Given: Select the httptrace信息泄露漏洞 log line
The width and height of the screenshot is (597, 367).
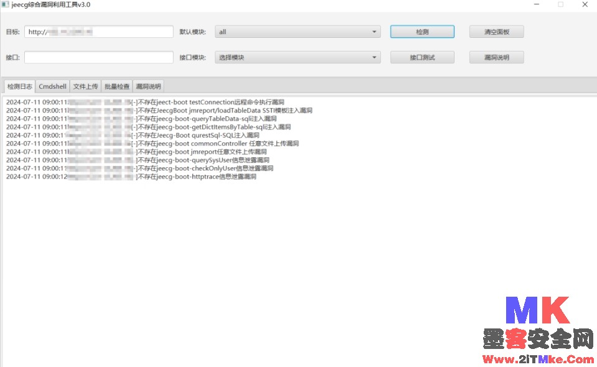Looking at the screenshot, I should [x=131, y=177].
